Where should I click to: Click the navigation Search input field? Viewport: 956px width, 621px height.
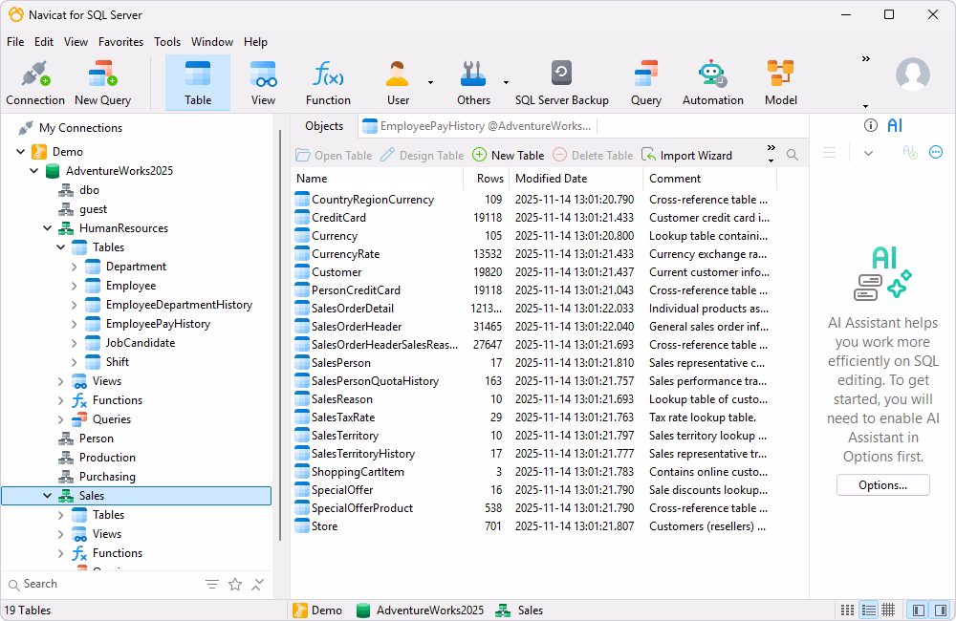click(x=110, y=584)
